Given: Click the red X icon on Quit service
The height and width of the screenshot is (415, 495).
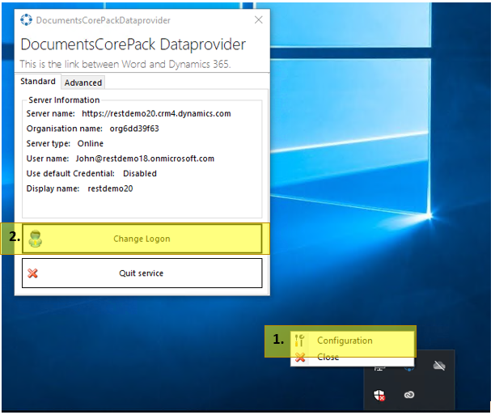Looking at the screenshot, I should click(33, 273).
